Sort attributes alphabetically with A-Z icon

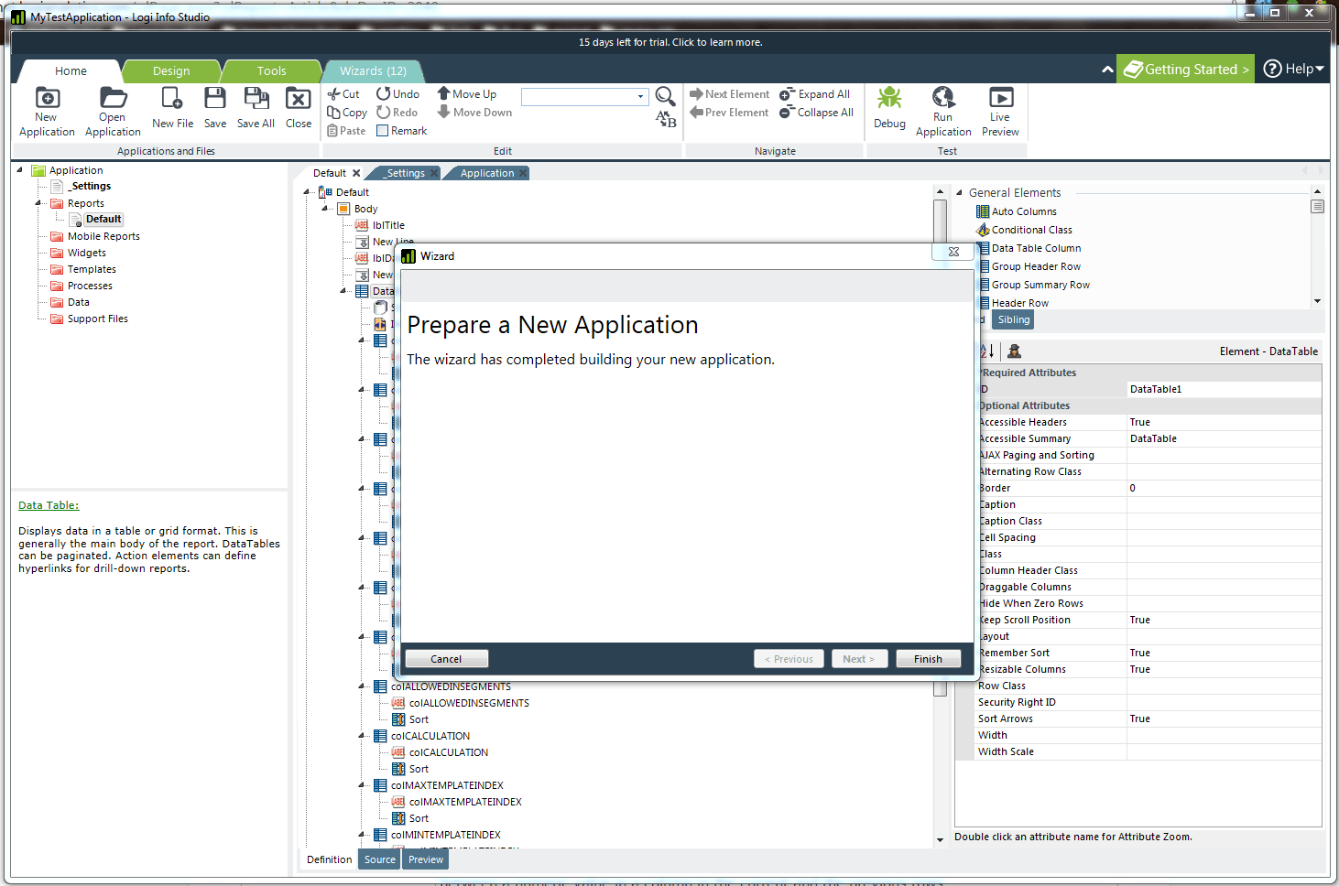click(987, 351)
